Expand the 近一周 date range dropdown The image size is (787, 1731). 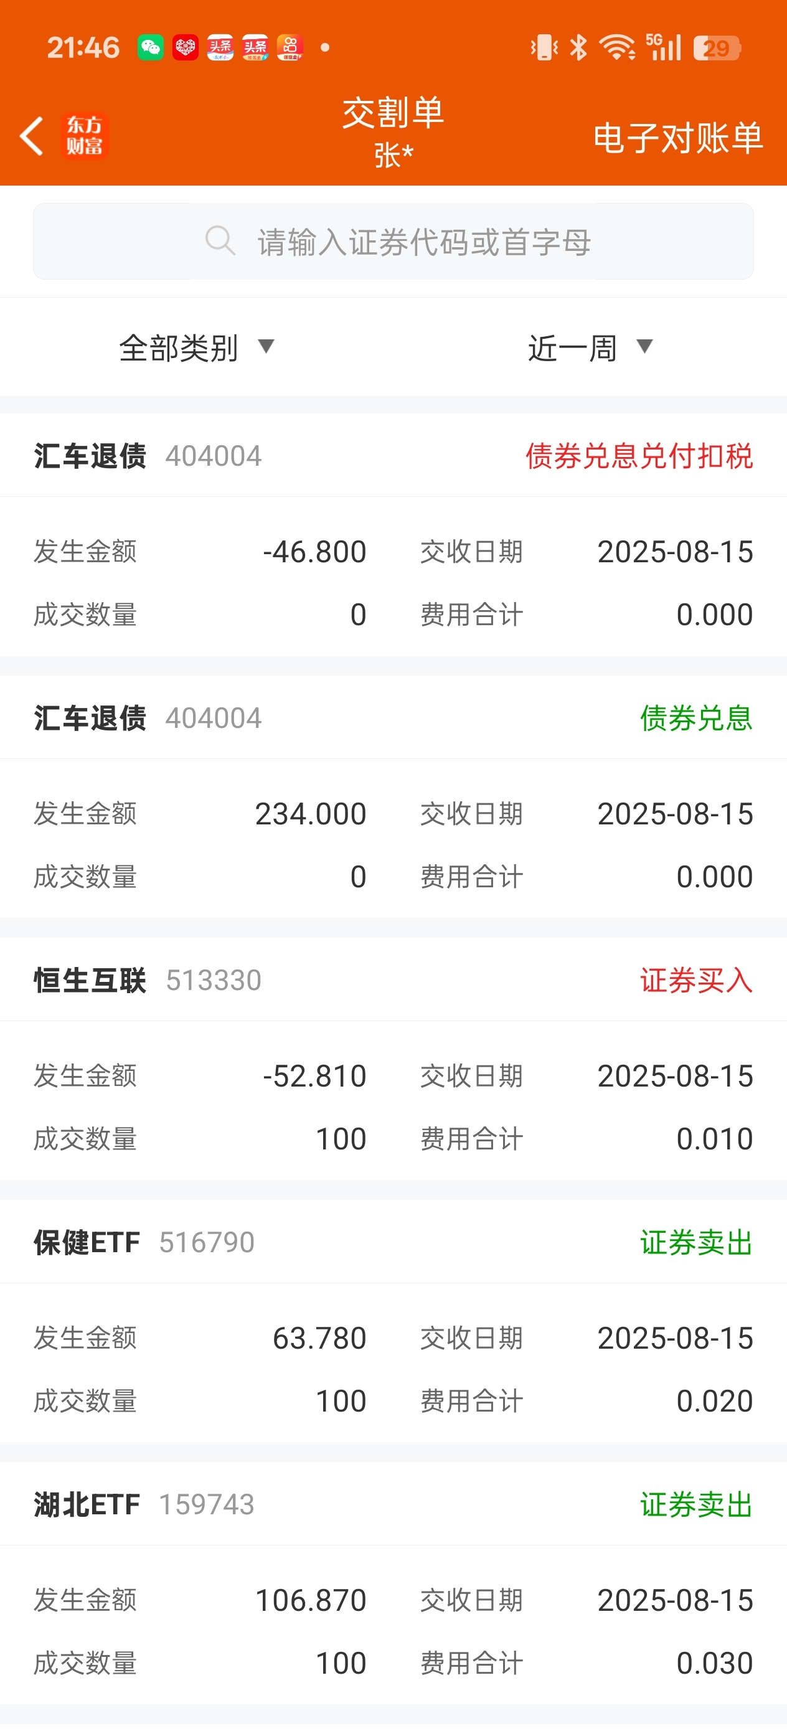590,348
